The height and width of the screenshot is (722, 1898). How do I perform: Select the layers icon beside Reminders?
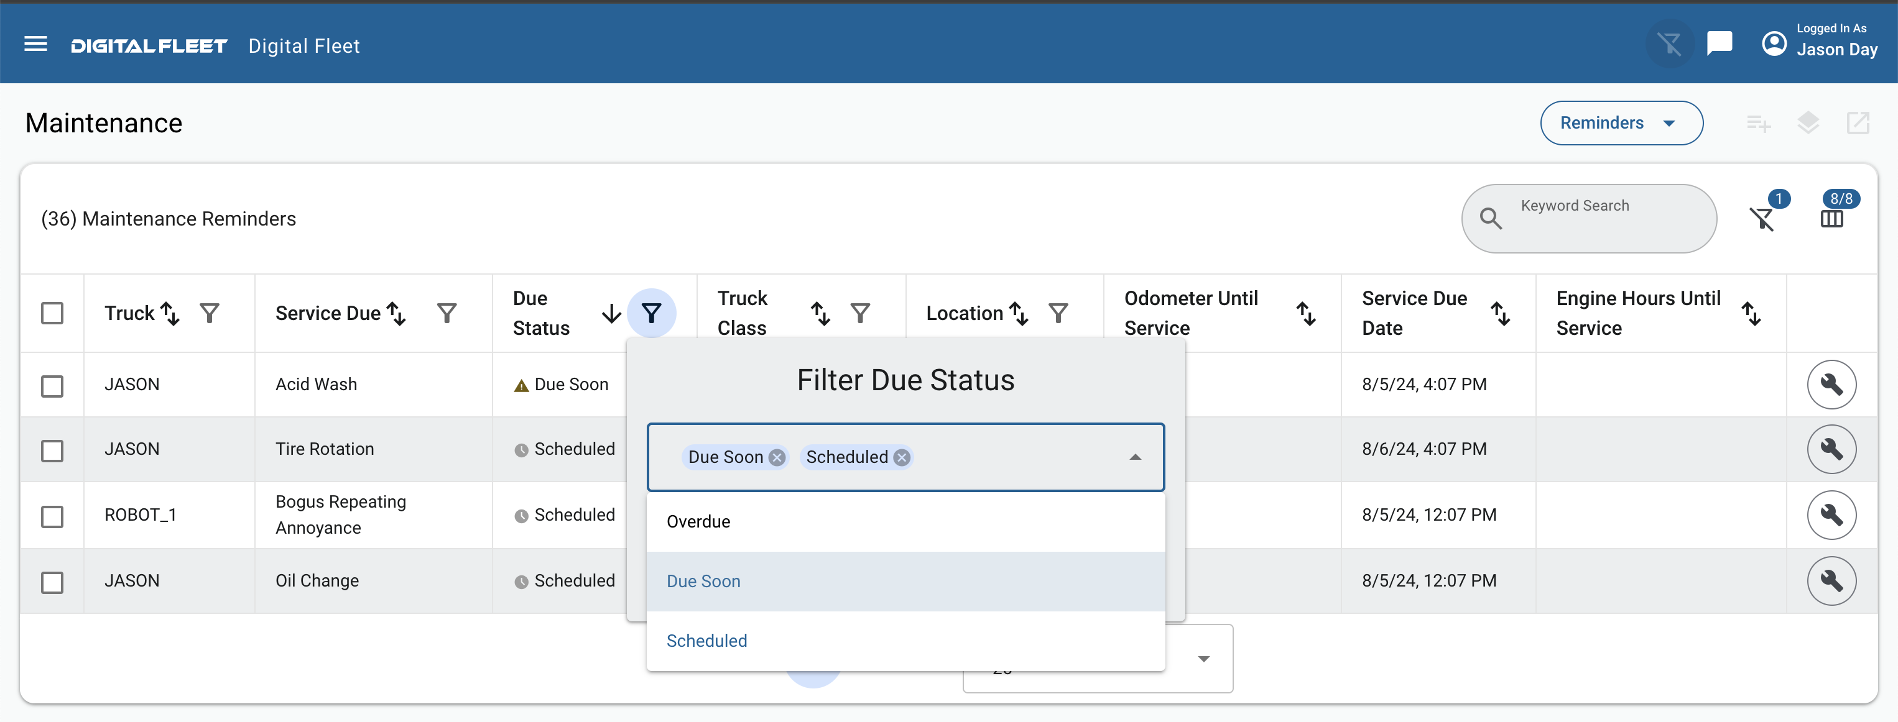(1809, 123)
